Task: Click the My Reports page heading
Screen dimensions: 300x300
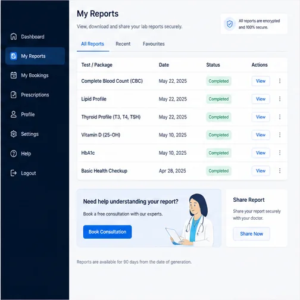Action: (98, 14)
